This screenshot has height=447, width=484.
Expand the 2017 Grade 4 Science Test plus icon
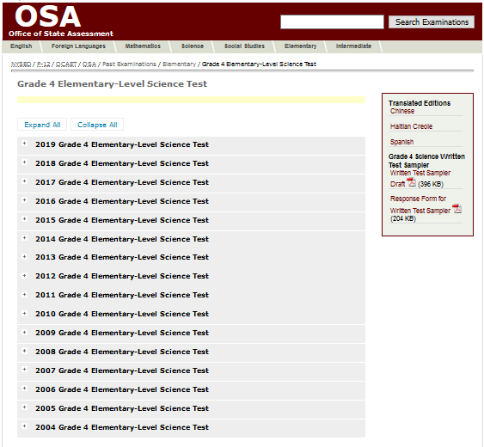coord(24,181)
